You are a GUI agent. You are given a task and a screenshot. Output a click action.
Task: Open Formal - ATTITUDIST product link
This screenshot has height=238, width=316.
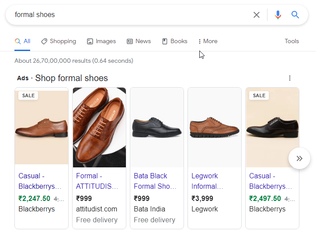point(97,181)
